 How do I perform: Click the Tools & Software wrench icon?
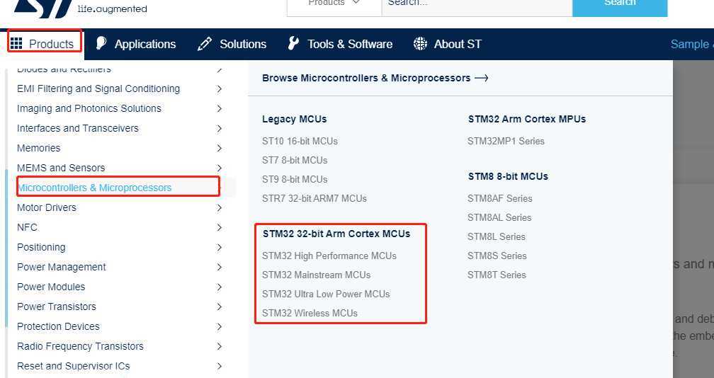294,43
